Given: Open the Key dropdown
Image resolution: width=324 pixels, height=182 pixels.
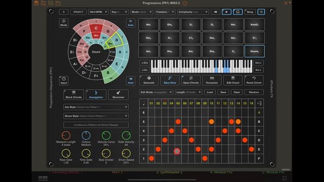Looking at the screenshot, I should 119,12.
